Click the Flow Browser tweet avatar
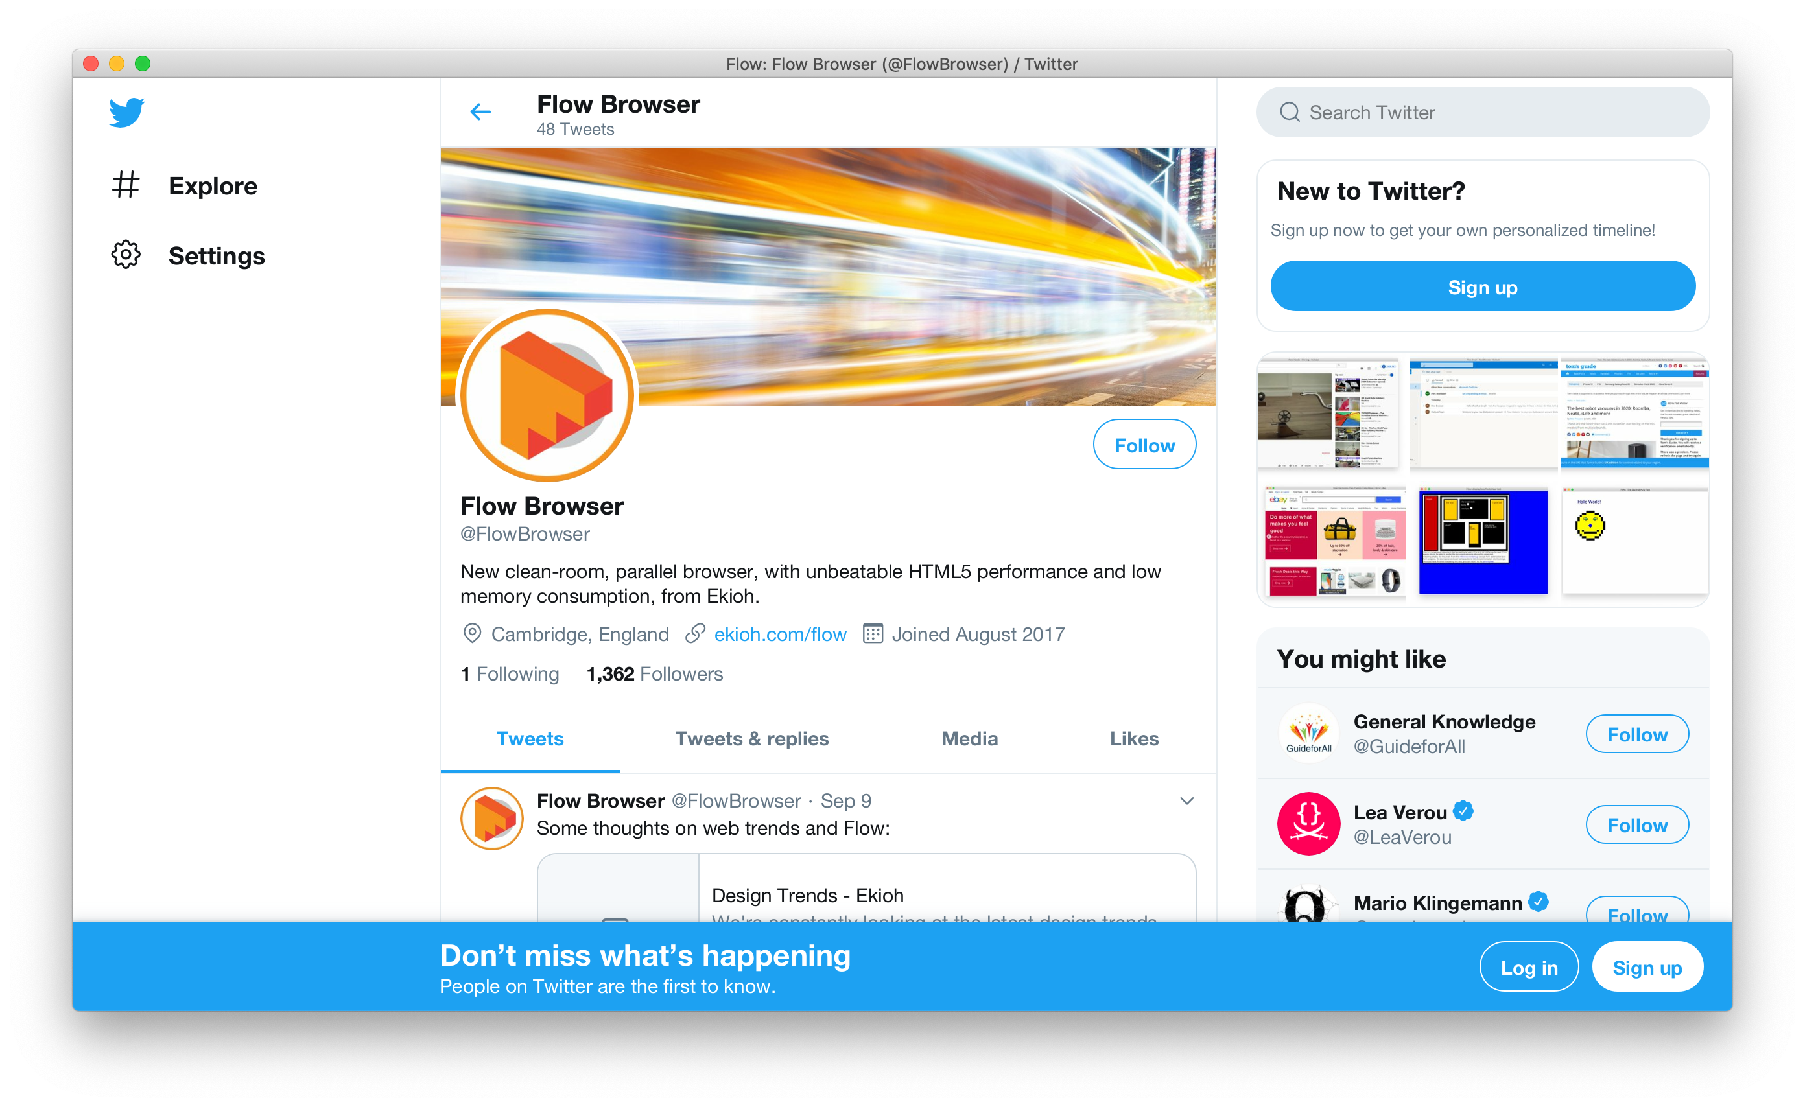The image size is (1805, 1107). pos(492,819)
